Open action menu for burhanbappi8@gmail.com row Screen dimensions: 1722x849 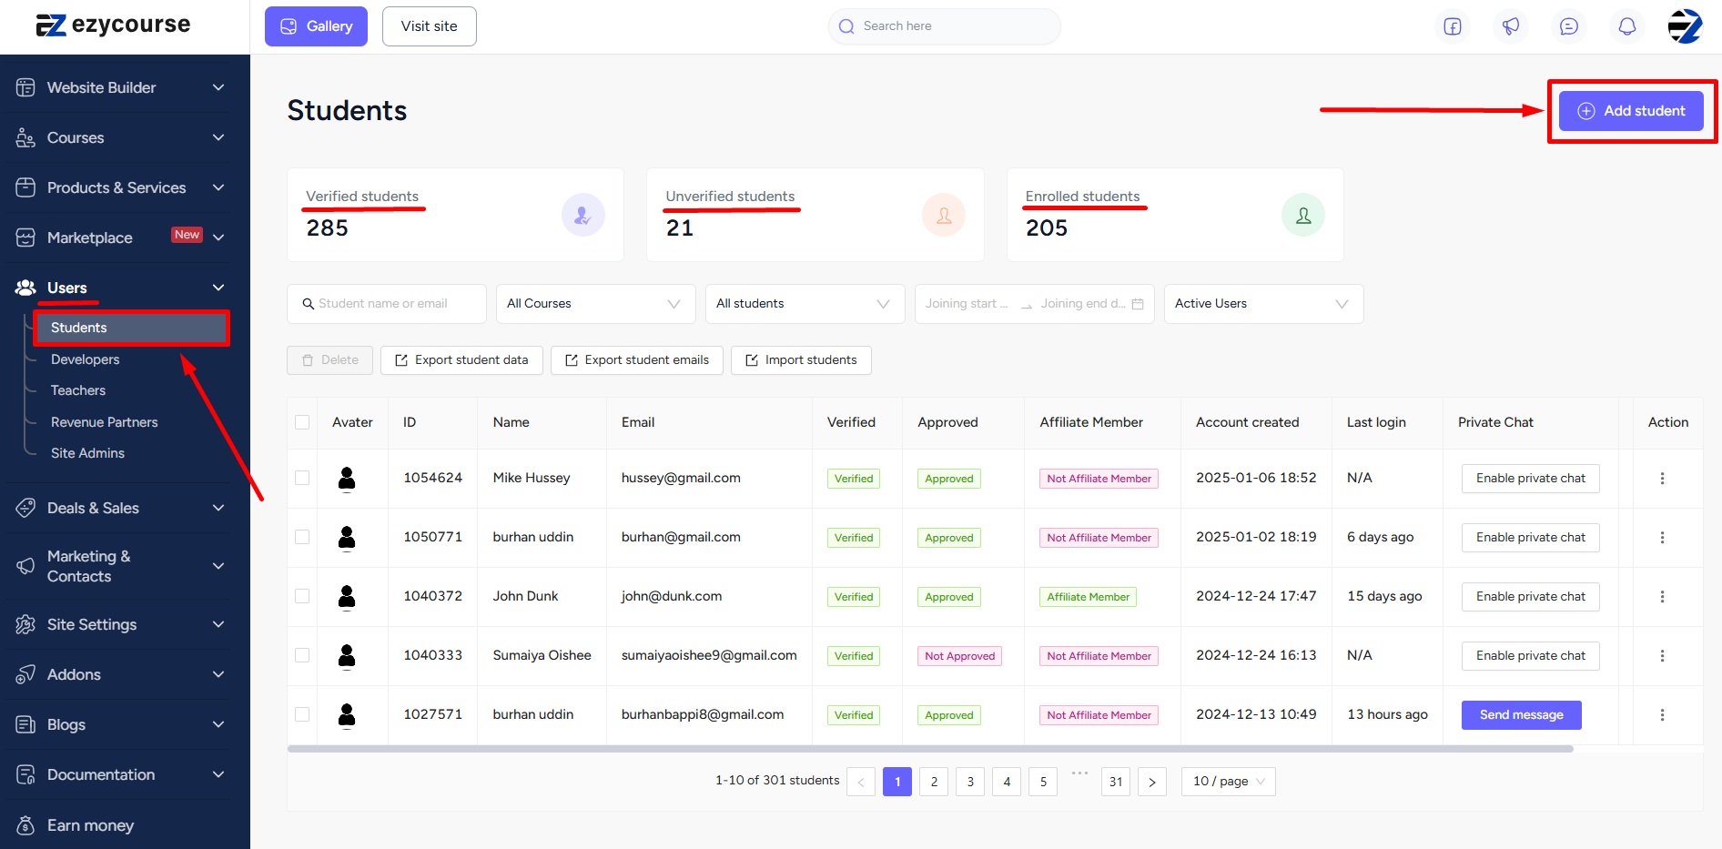coord(1662,715)
